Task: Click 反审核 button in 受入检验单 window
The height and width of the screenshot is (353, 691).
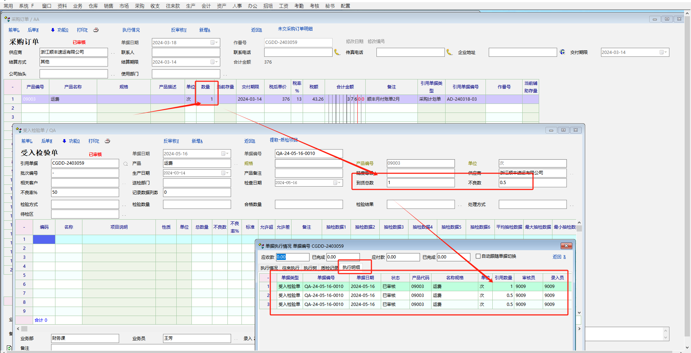Action: 171,141
